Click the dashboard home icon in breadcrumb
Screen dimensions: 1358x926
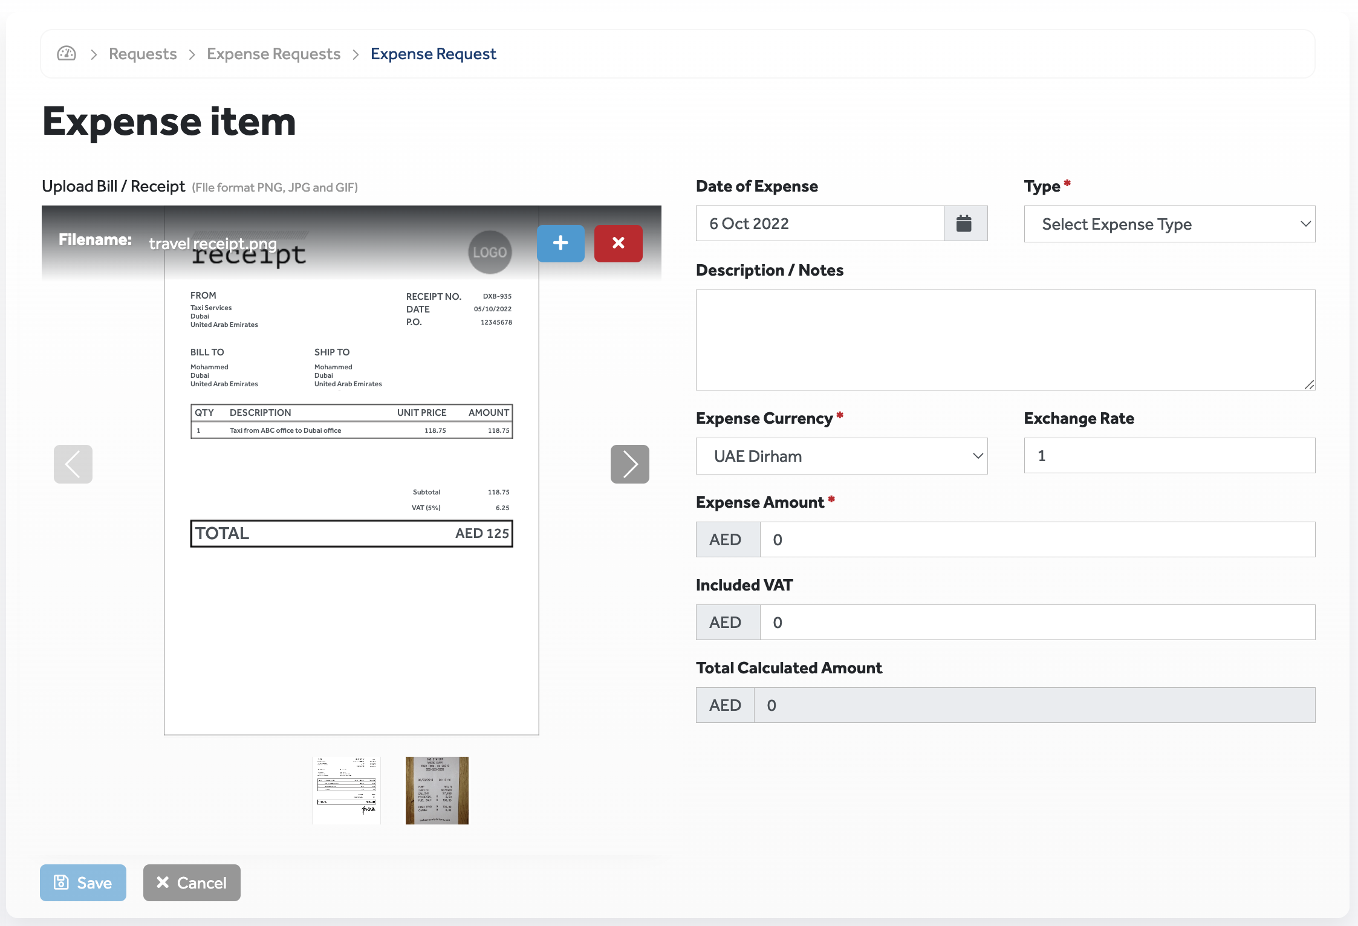point(67,54)
